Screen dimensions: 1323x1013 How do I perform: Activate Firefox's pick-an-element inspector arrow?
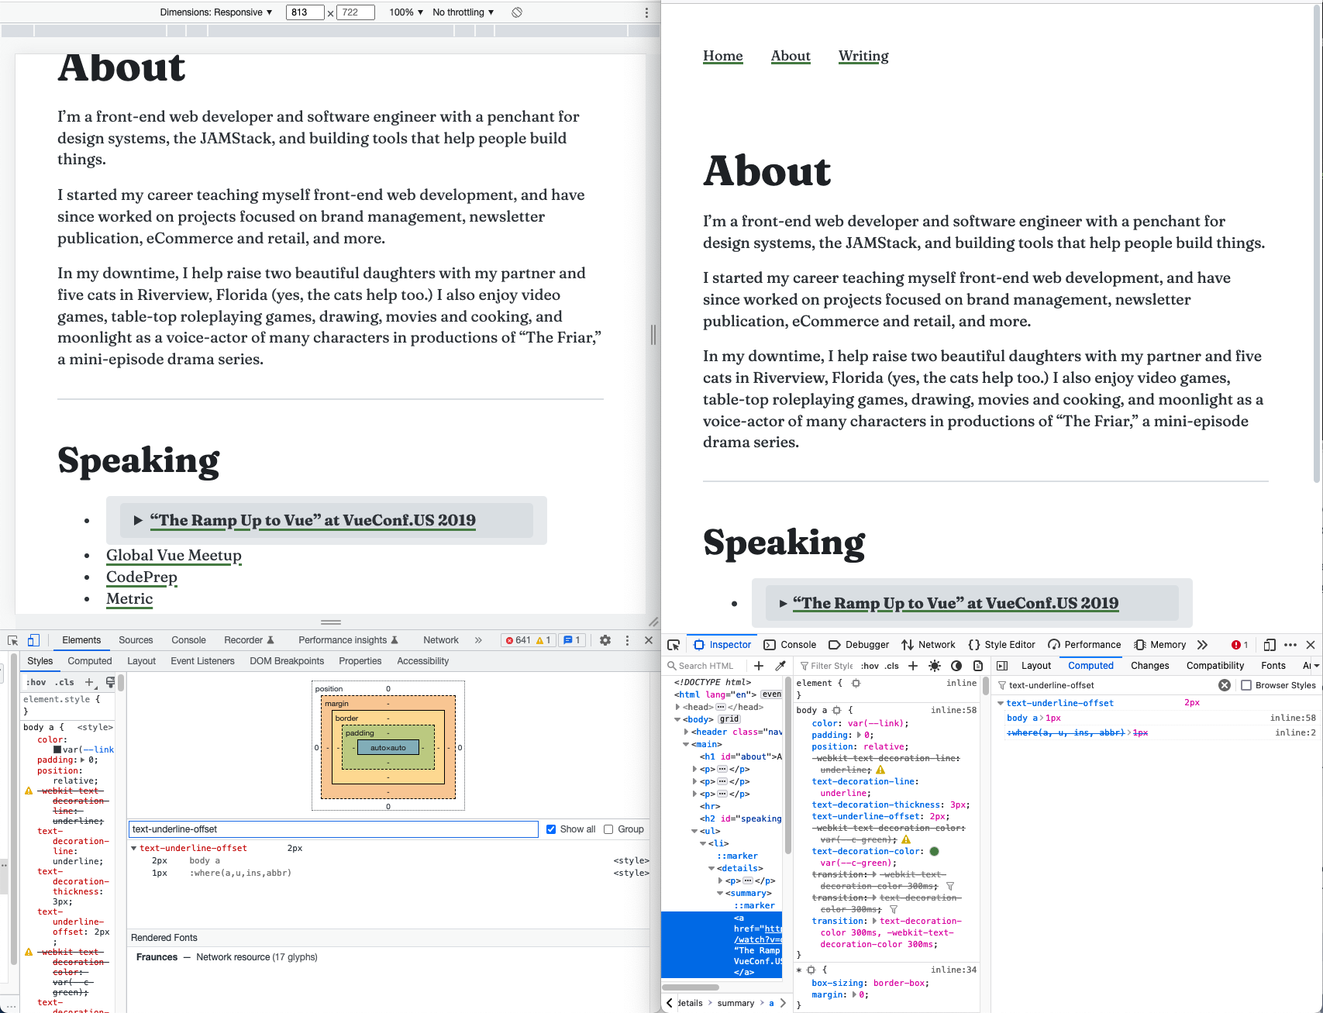tap(674, 644)
